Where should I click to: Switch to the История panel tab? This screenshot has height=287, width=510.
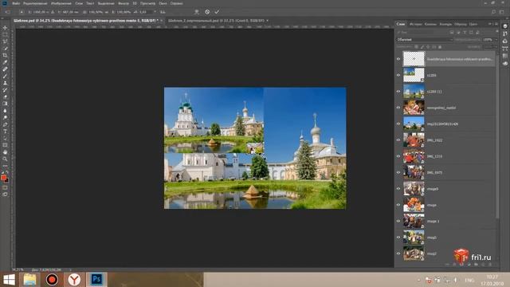[x=416, y=24]
